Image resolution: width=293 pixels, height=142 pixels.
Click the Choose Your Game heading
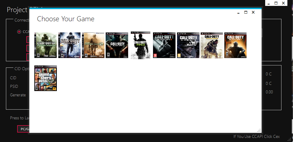(x=66, y=19)
